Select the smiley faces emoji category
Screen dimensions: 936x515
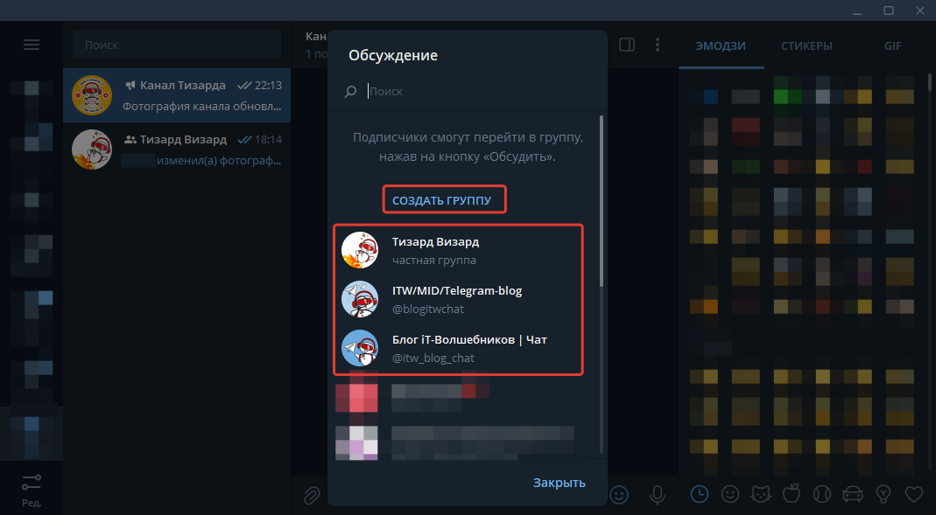(730, 493)
